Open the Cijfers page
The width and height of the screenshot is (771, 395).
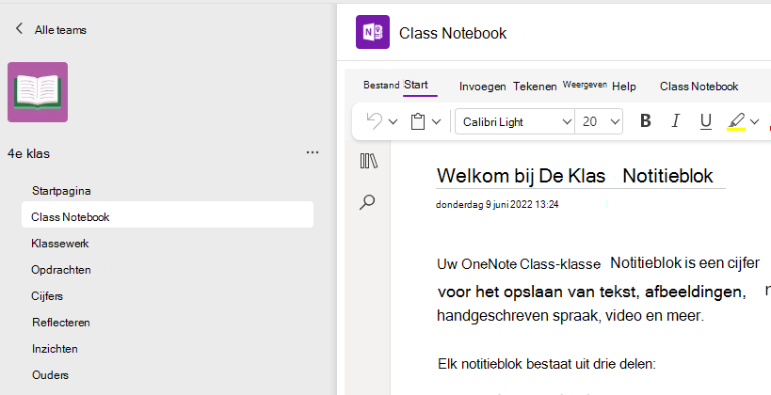point(47,295)
